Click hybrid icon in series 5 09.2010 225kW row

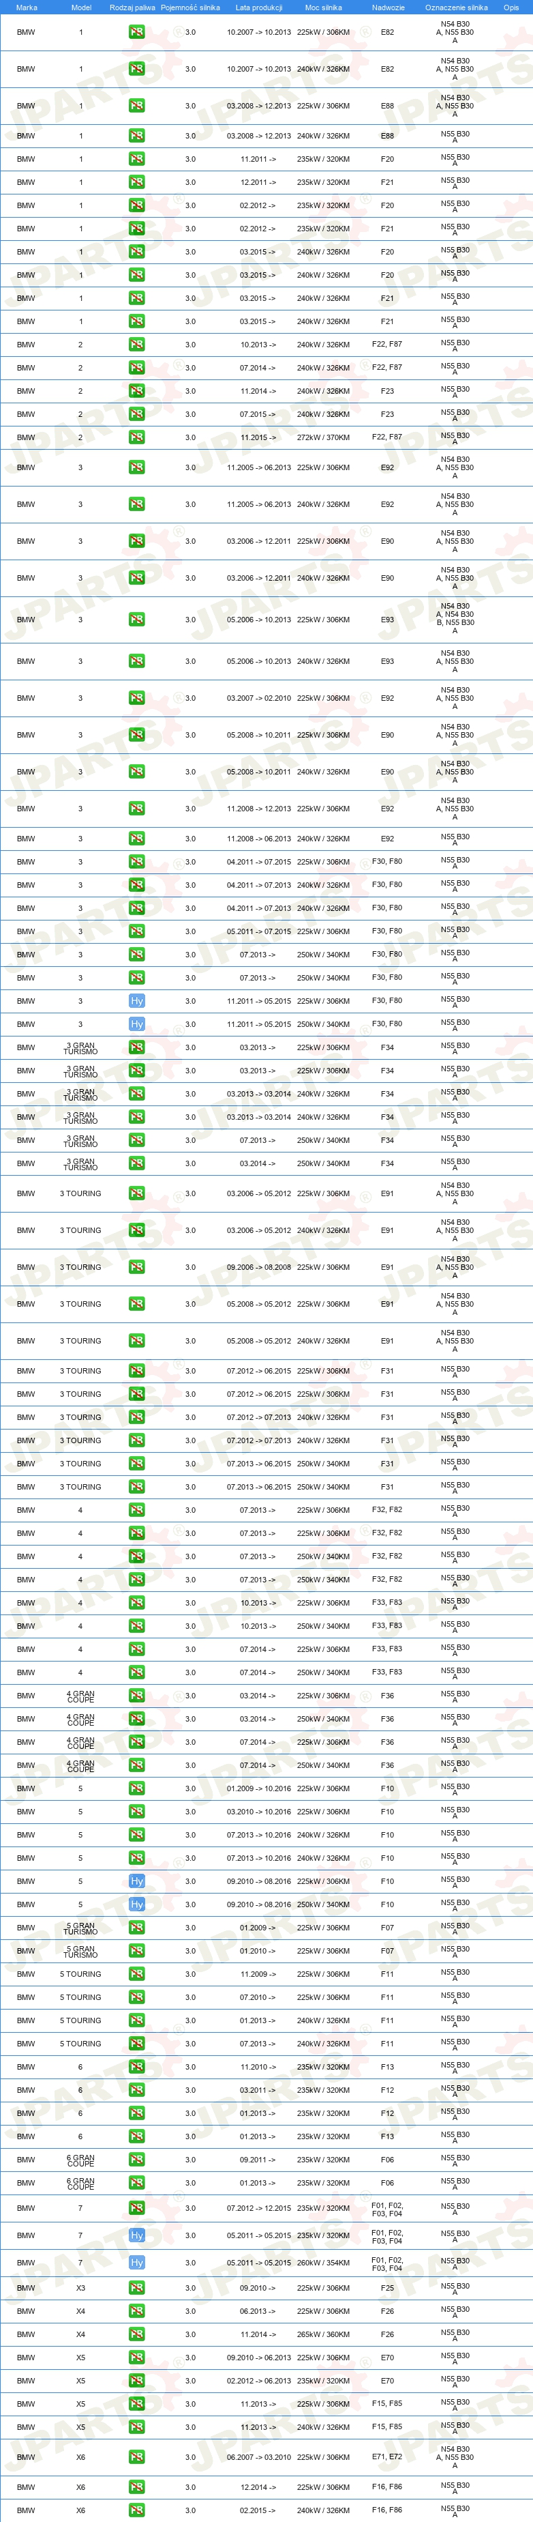(x=137, y=1881)
